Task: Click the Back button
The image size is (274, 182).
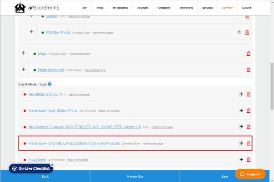Action: click(45, 176)
